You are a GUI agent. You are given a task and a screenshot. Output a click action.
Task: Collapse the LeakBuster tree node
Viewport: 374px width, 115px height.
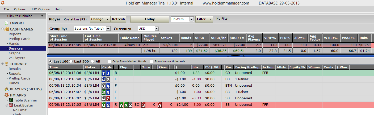[x=7, y=105]
